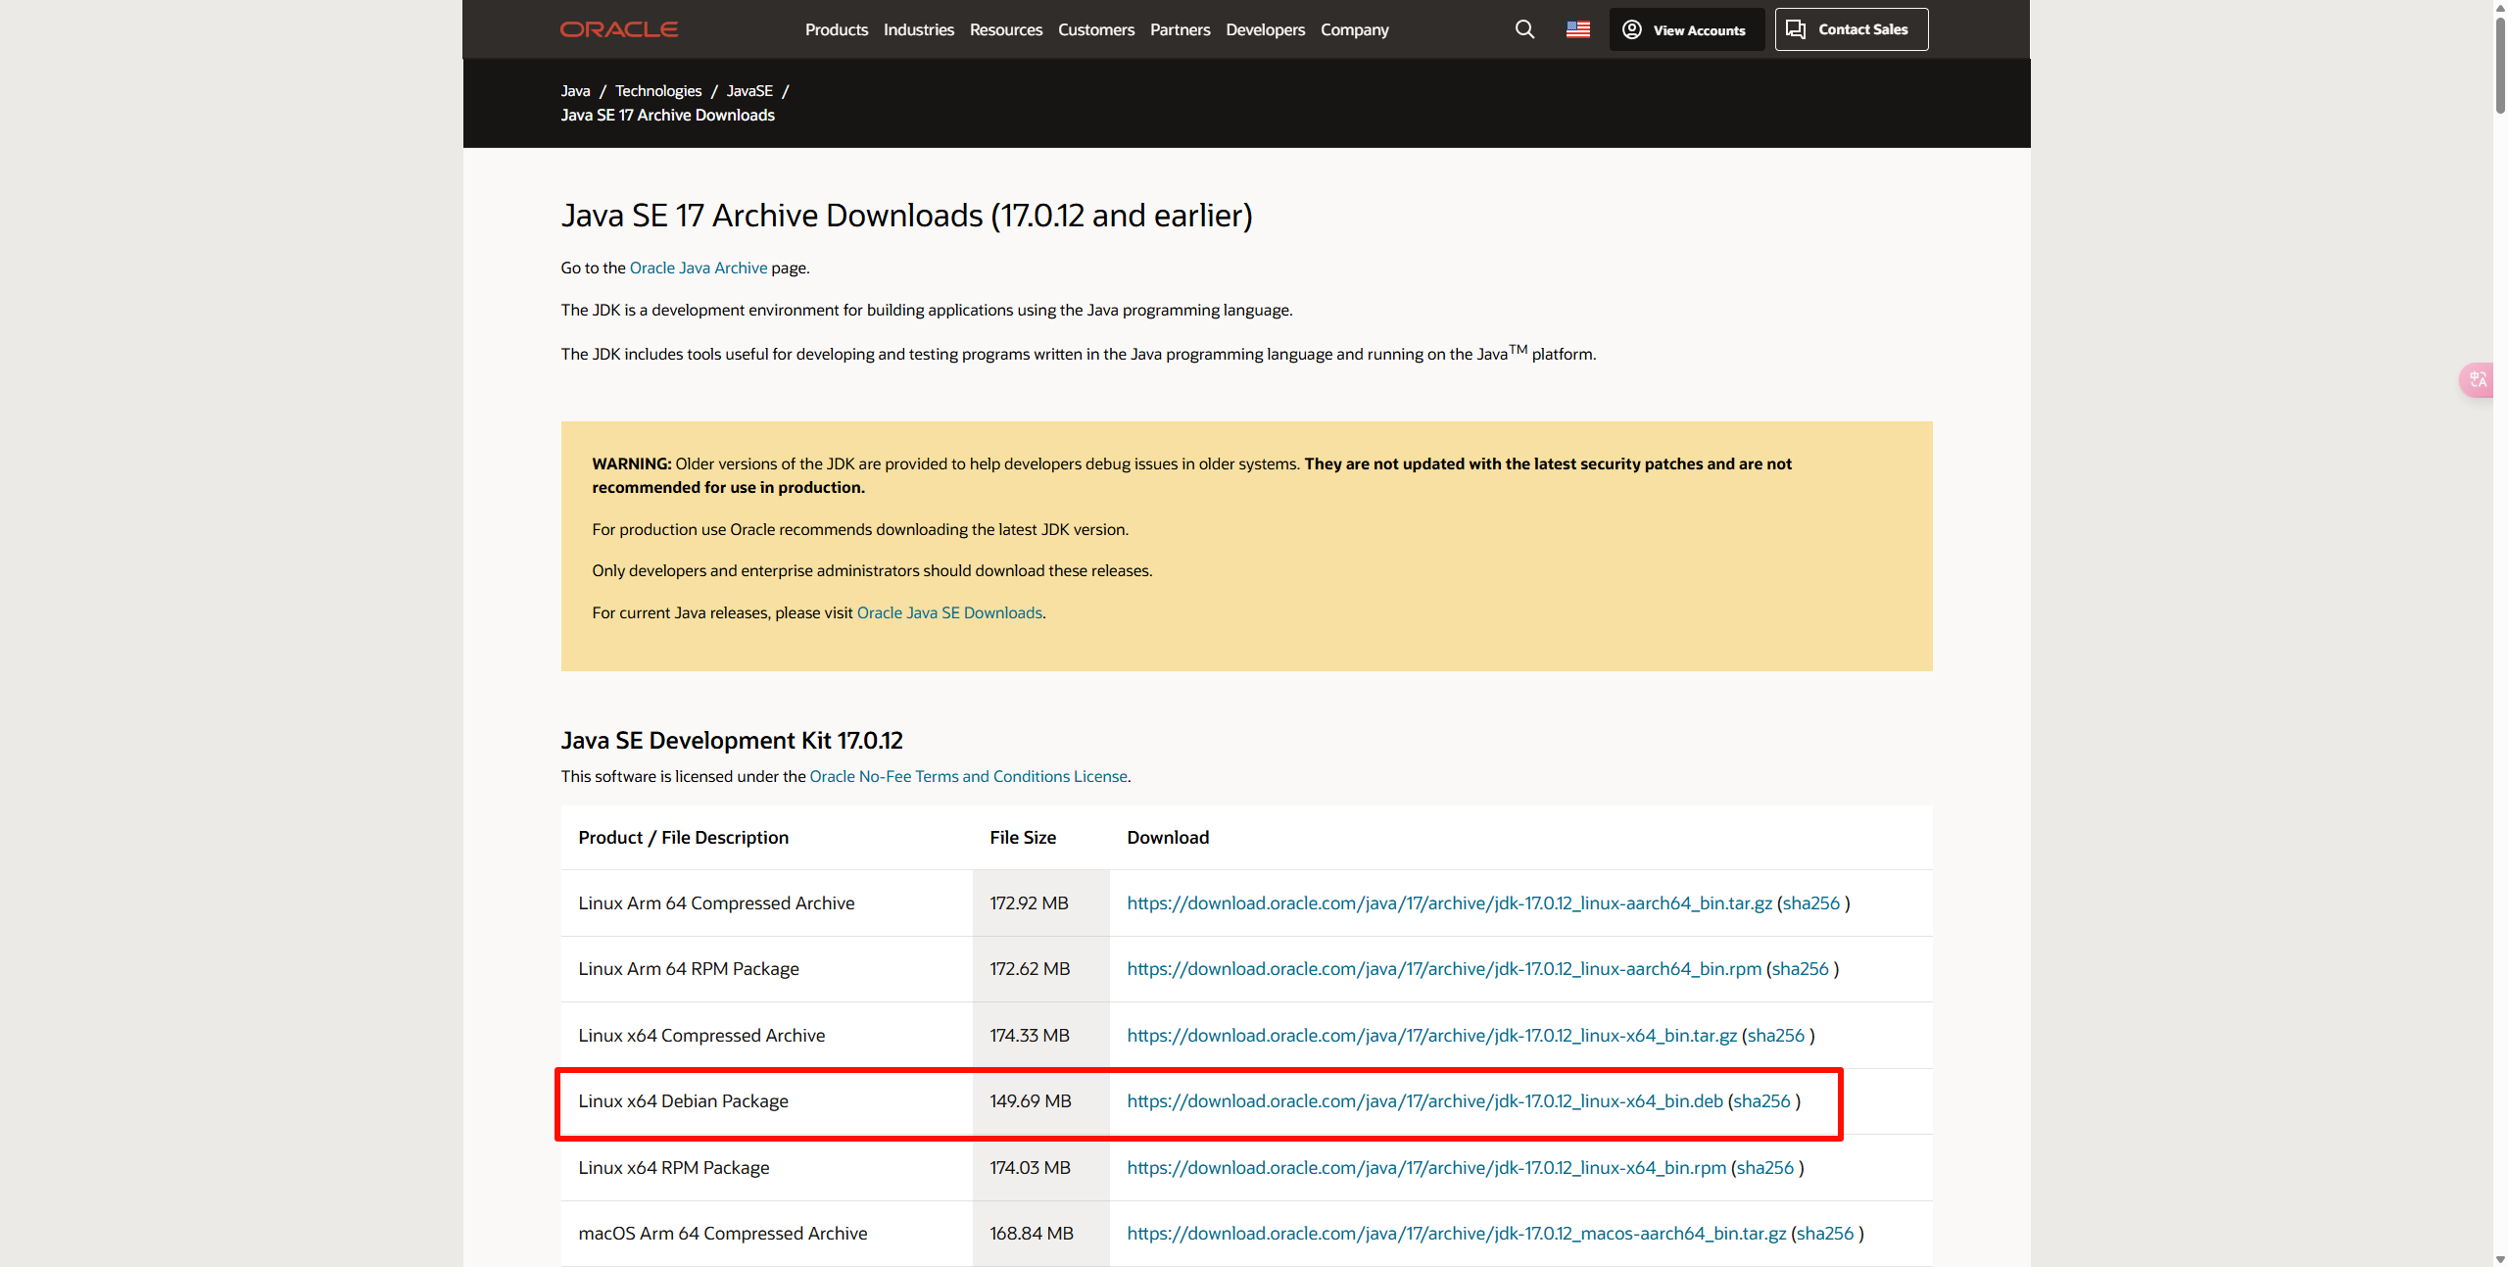Open the Industries menu
Viewport: 2508px width, 1267px height.
918,29
